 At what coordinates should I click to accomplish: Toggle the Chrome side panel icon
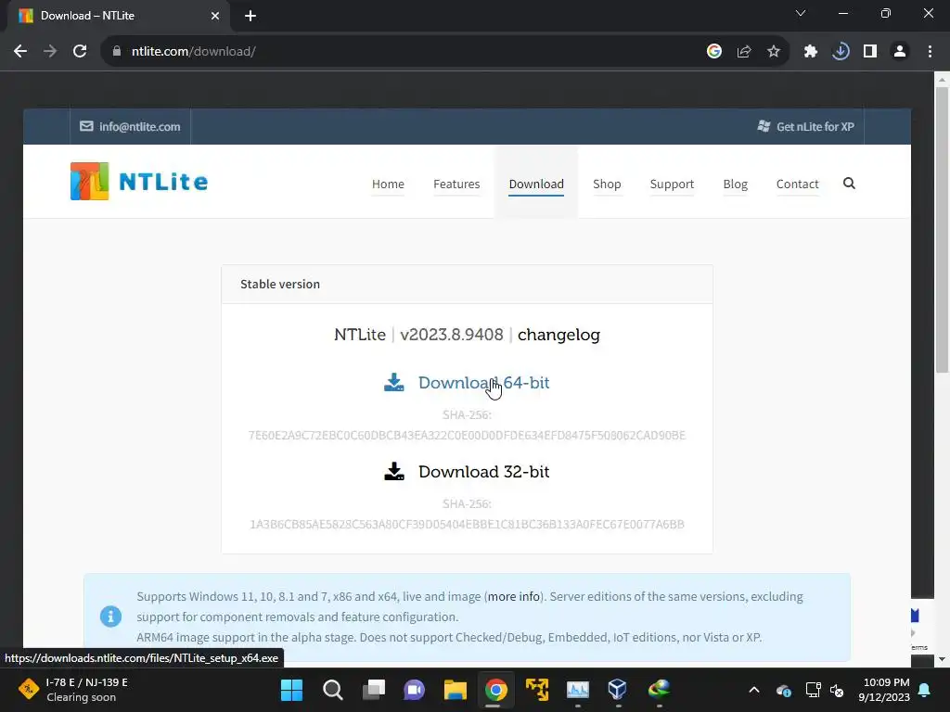870,52
